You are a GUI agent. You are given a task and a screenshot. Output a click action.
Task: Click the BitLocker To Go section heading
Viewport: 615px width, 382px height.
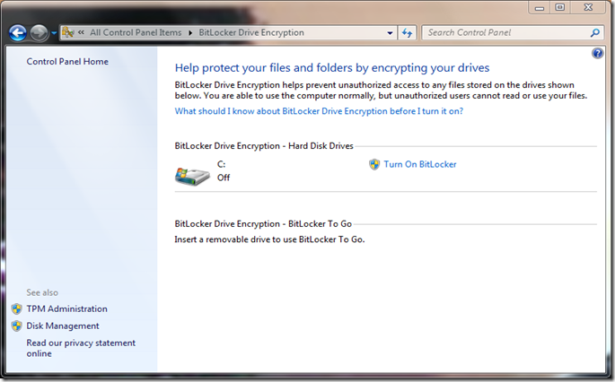(263, 223)
